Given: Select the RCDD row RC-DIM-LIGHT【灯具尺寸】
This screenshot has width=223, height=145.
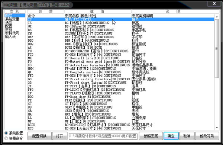Looking at the screenshot, I should coord(121,125).
